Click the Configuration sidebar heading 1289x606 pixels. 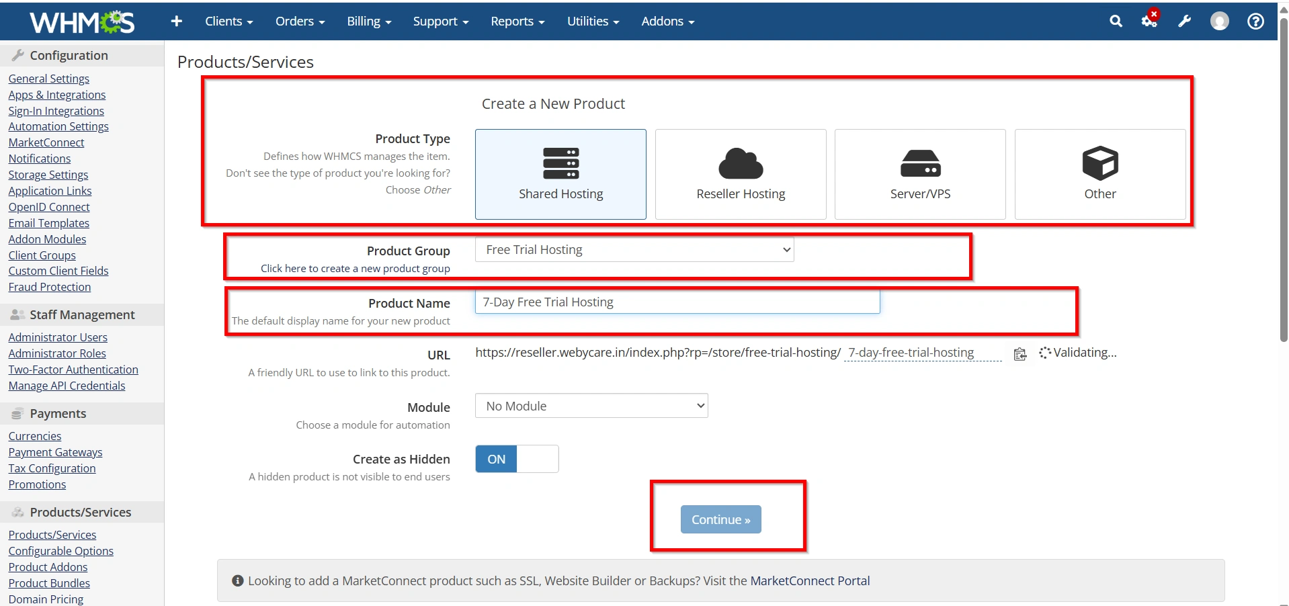coord(69,55)
